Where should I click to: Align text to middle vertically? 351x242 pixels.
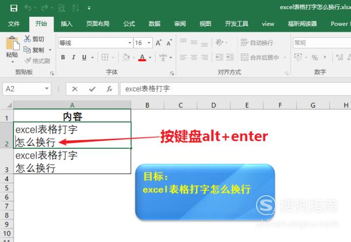[194, 43]
